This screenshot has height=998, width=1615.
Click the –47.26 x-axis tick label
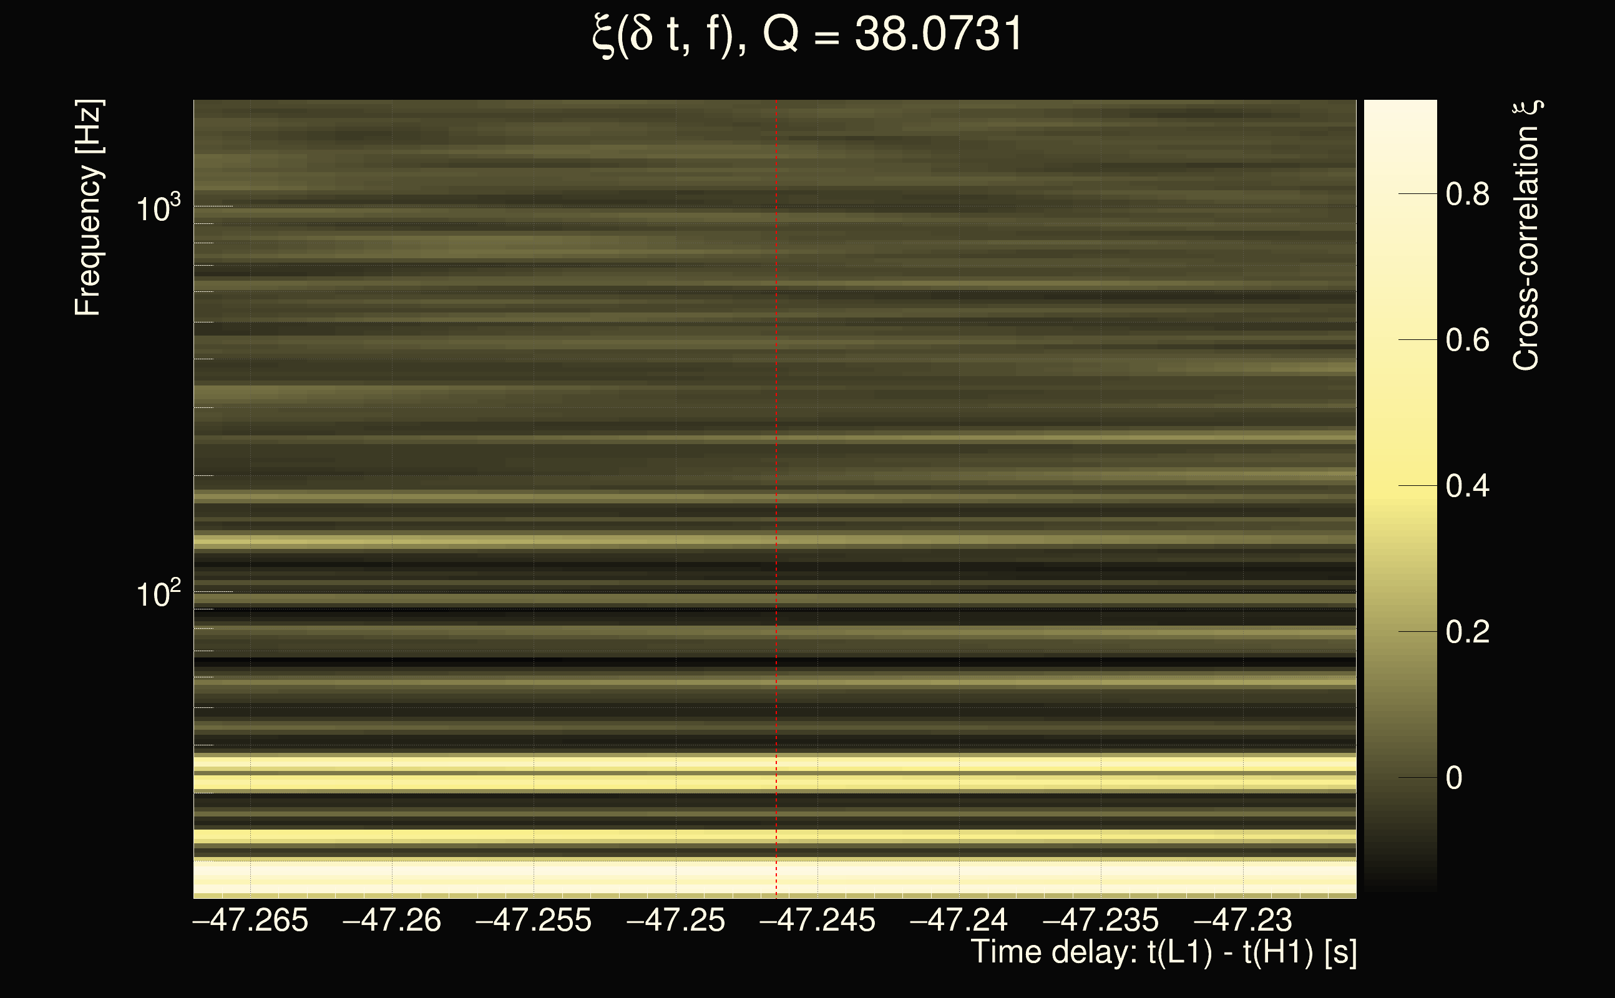pyautogui.click(x=392, y=920)
